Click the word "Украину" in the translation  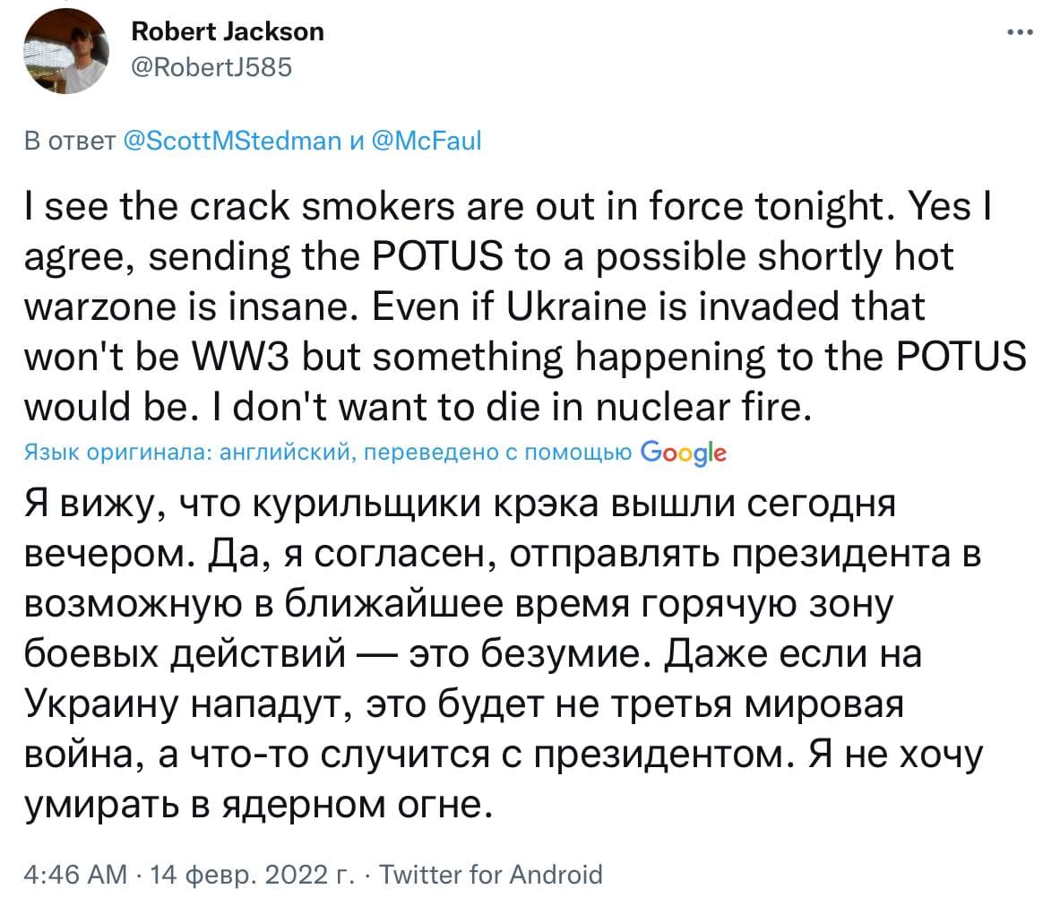point(98,705)
